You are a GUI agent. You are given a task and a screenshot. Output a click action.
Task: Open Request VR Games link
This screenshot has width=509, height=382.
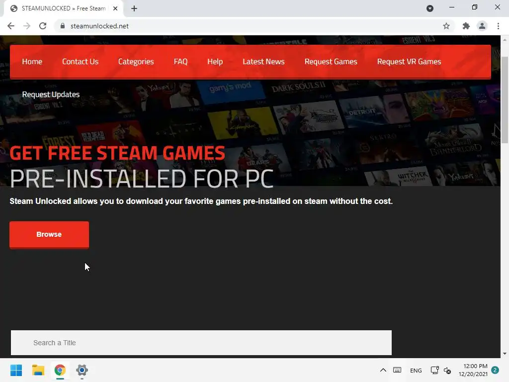click(x=409, y=62)
